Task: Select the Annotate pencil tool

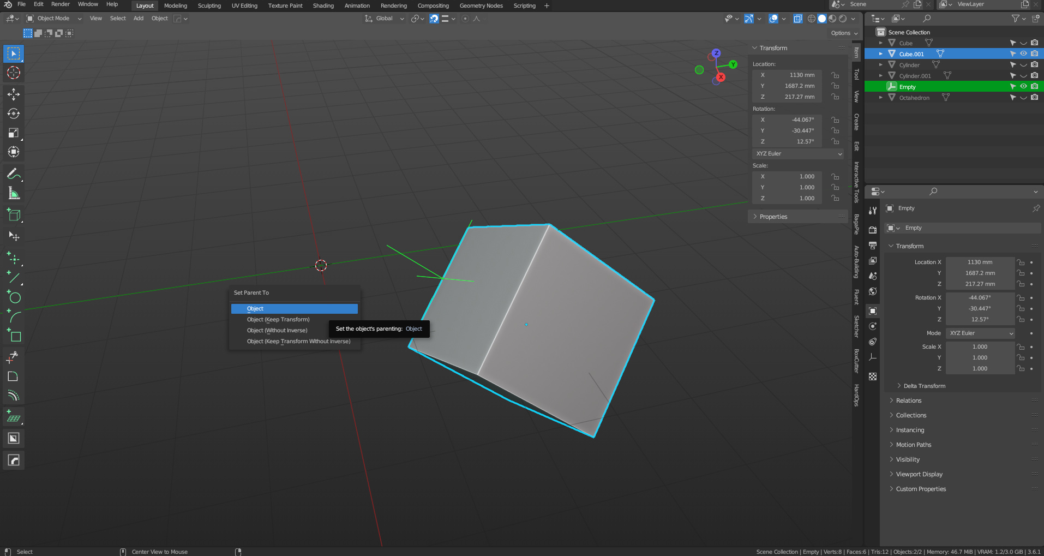Action: [x=14, y=174]
